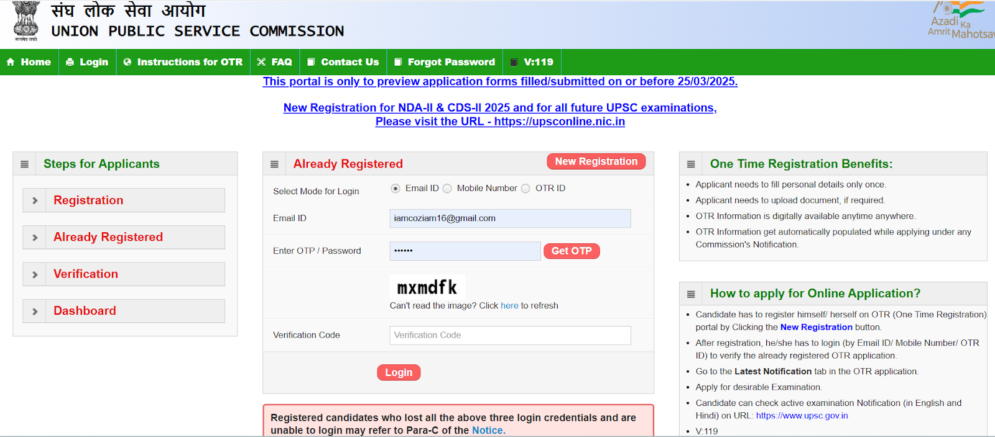The height and width of the screenshot is (437, 995).
Task: Click the tools icon beside FAQ
Action: 261,62
